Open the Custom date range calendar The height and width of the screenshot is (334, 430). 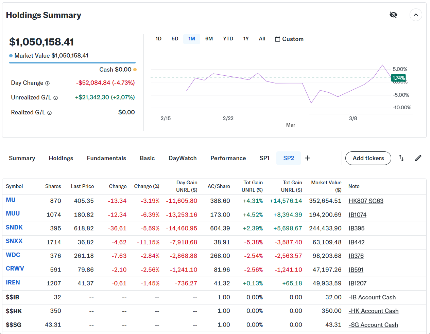pos(289,39)
